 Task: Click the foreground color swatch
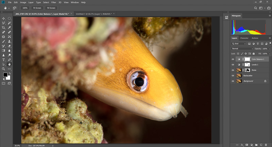point(5,75)
